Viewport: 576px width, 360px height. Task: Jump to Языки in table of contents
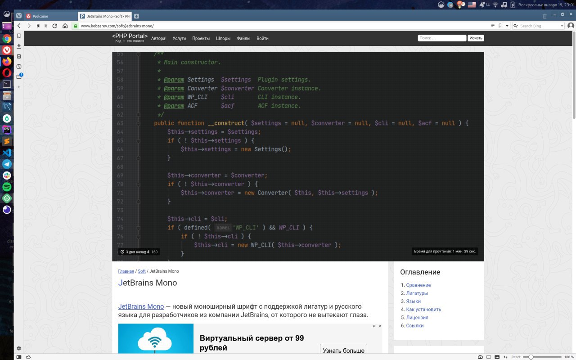413,301
